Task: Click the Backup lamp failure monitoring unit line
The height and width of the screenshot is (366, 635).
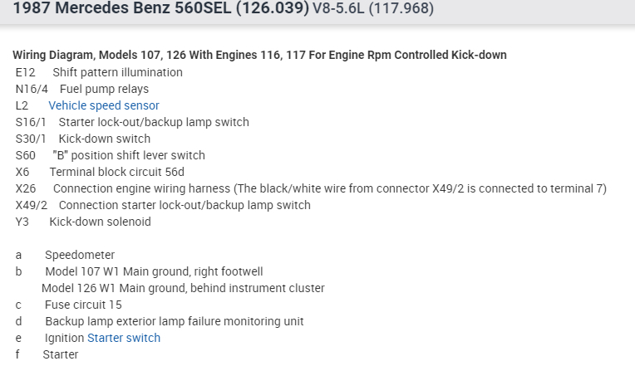Action: tap(175, 321)
